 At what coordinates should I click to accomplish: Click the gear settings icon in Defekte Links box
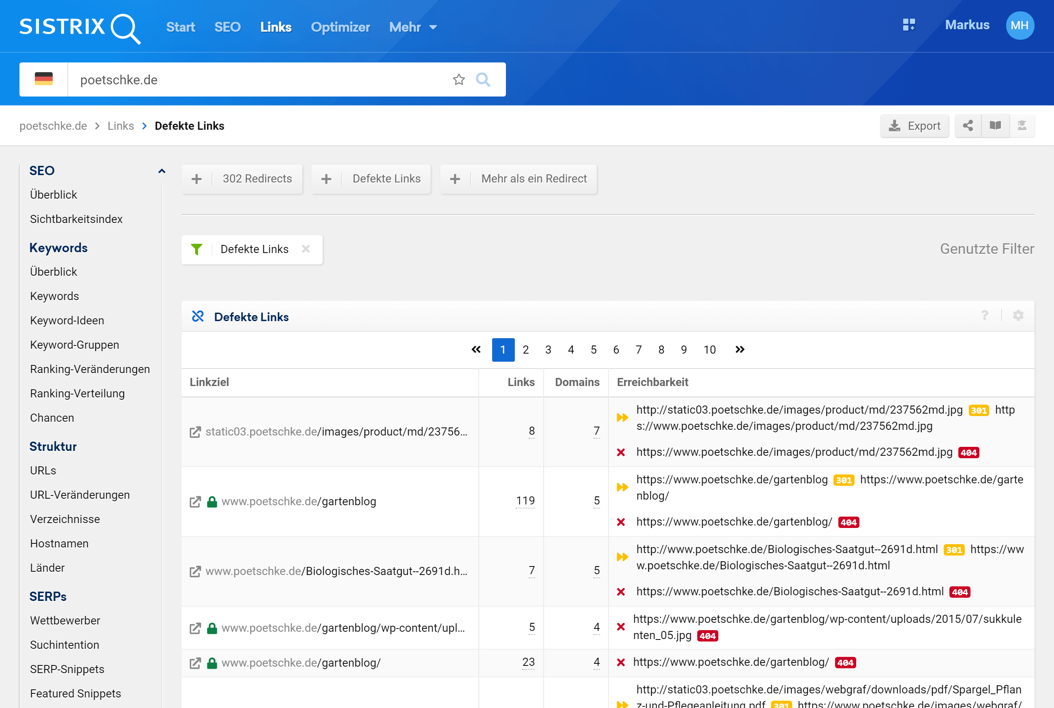[x=1018, y=315]
